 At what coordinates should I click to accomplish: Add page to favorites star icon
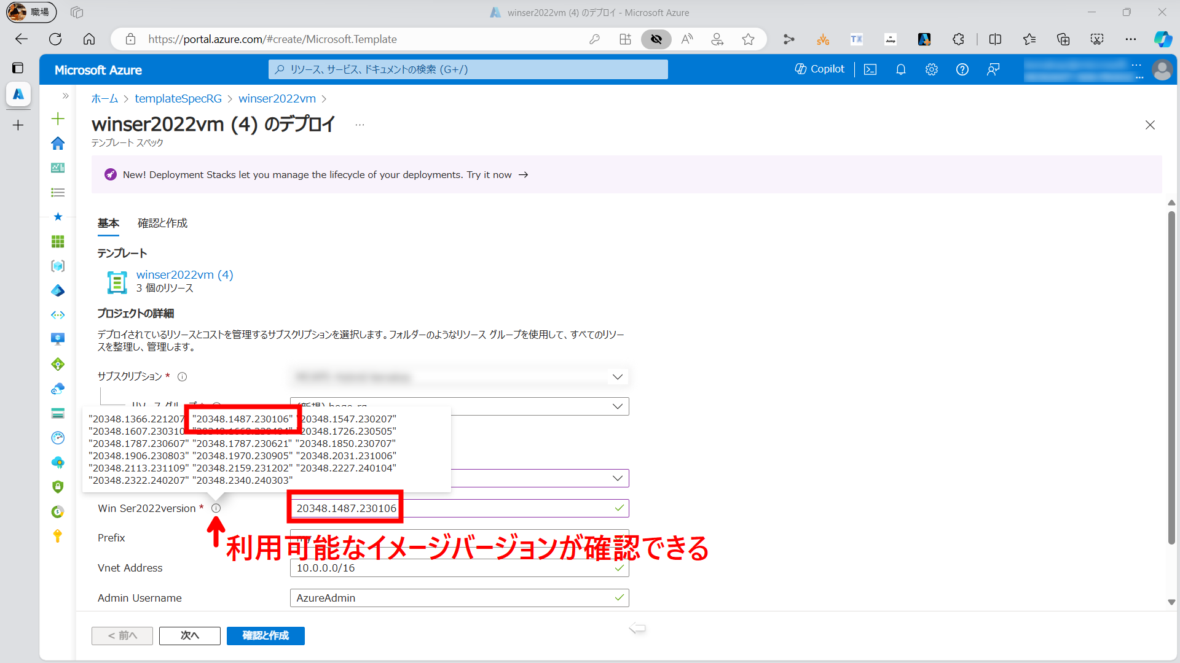point(748,39)
